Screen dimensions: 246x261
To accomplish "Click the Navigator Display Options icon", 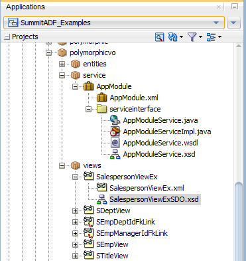I will click(x=211, y=37).
